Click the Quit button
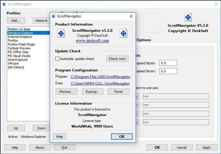Viewport: 221px width, 154px height. click(x=65, y=148)
